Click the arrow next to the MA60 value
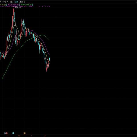The width and height of the screenshot is (137, 137). (33, 5)
